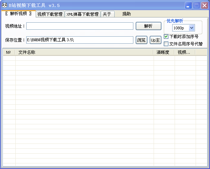This screenshot has height=169, width=210.
Task: Click the panda app icon in title bar
Action: (x=5, y=5)
